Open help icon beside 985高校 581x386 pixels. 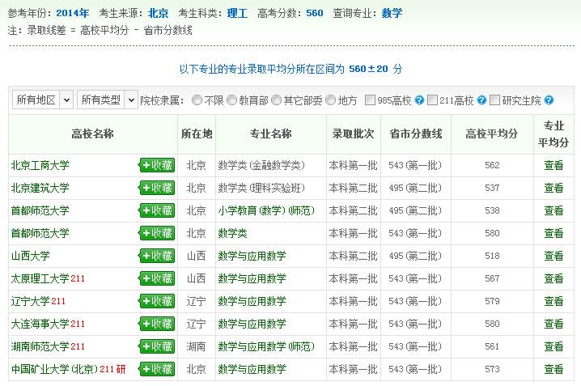[x=419, y=100]
